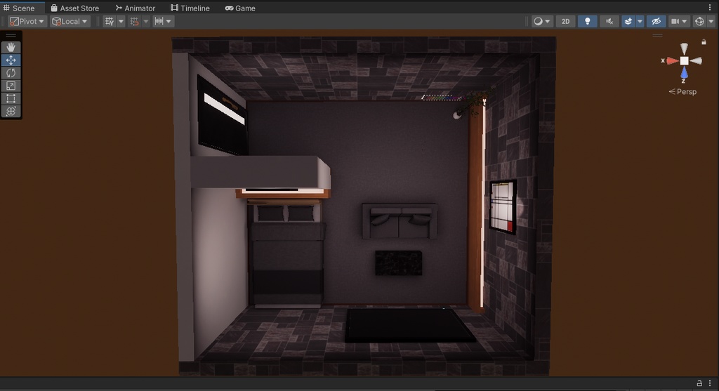The width and height of the screenshot is (719, 391).
Task: Select the sofa in the scene
Action: pos(400,221)
